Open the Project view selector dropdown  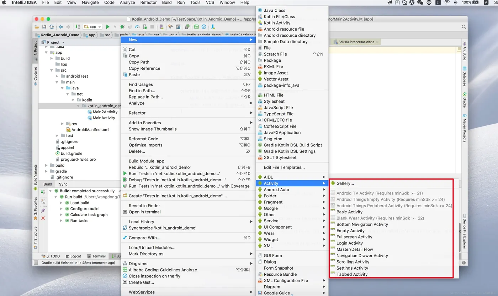point(52,42)
